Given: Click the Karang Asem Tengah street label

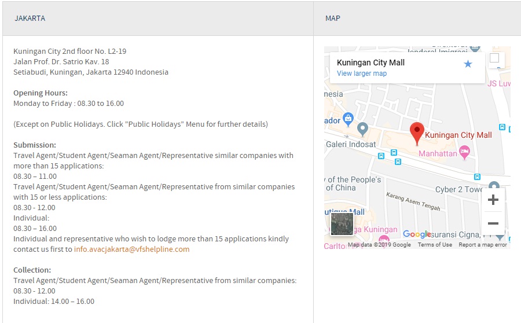Looking at the screenshot, I should coord(413,201).
